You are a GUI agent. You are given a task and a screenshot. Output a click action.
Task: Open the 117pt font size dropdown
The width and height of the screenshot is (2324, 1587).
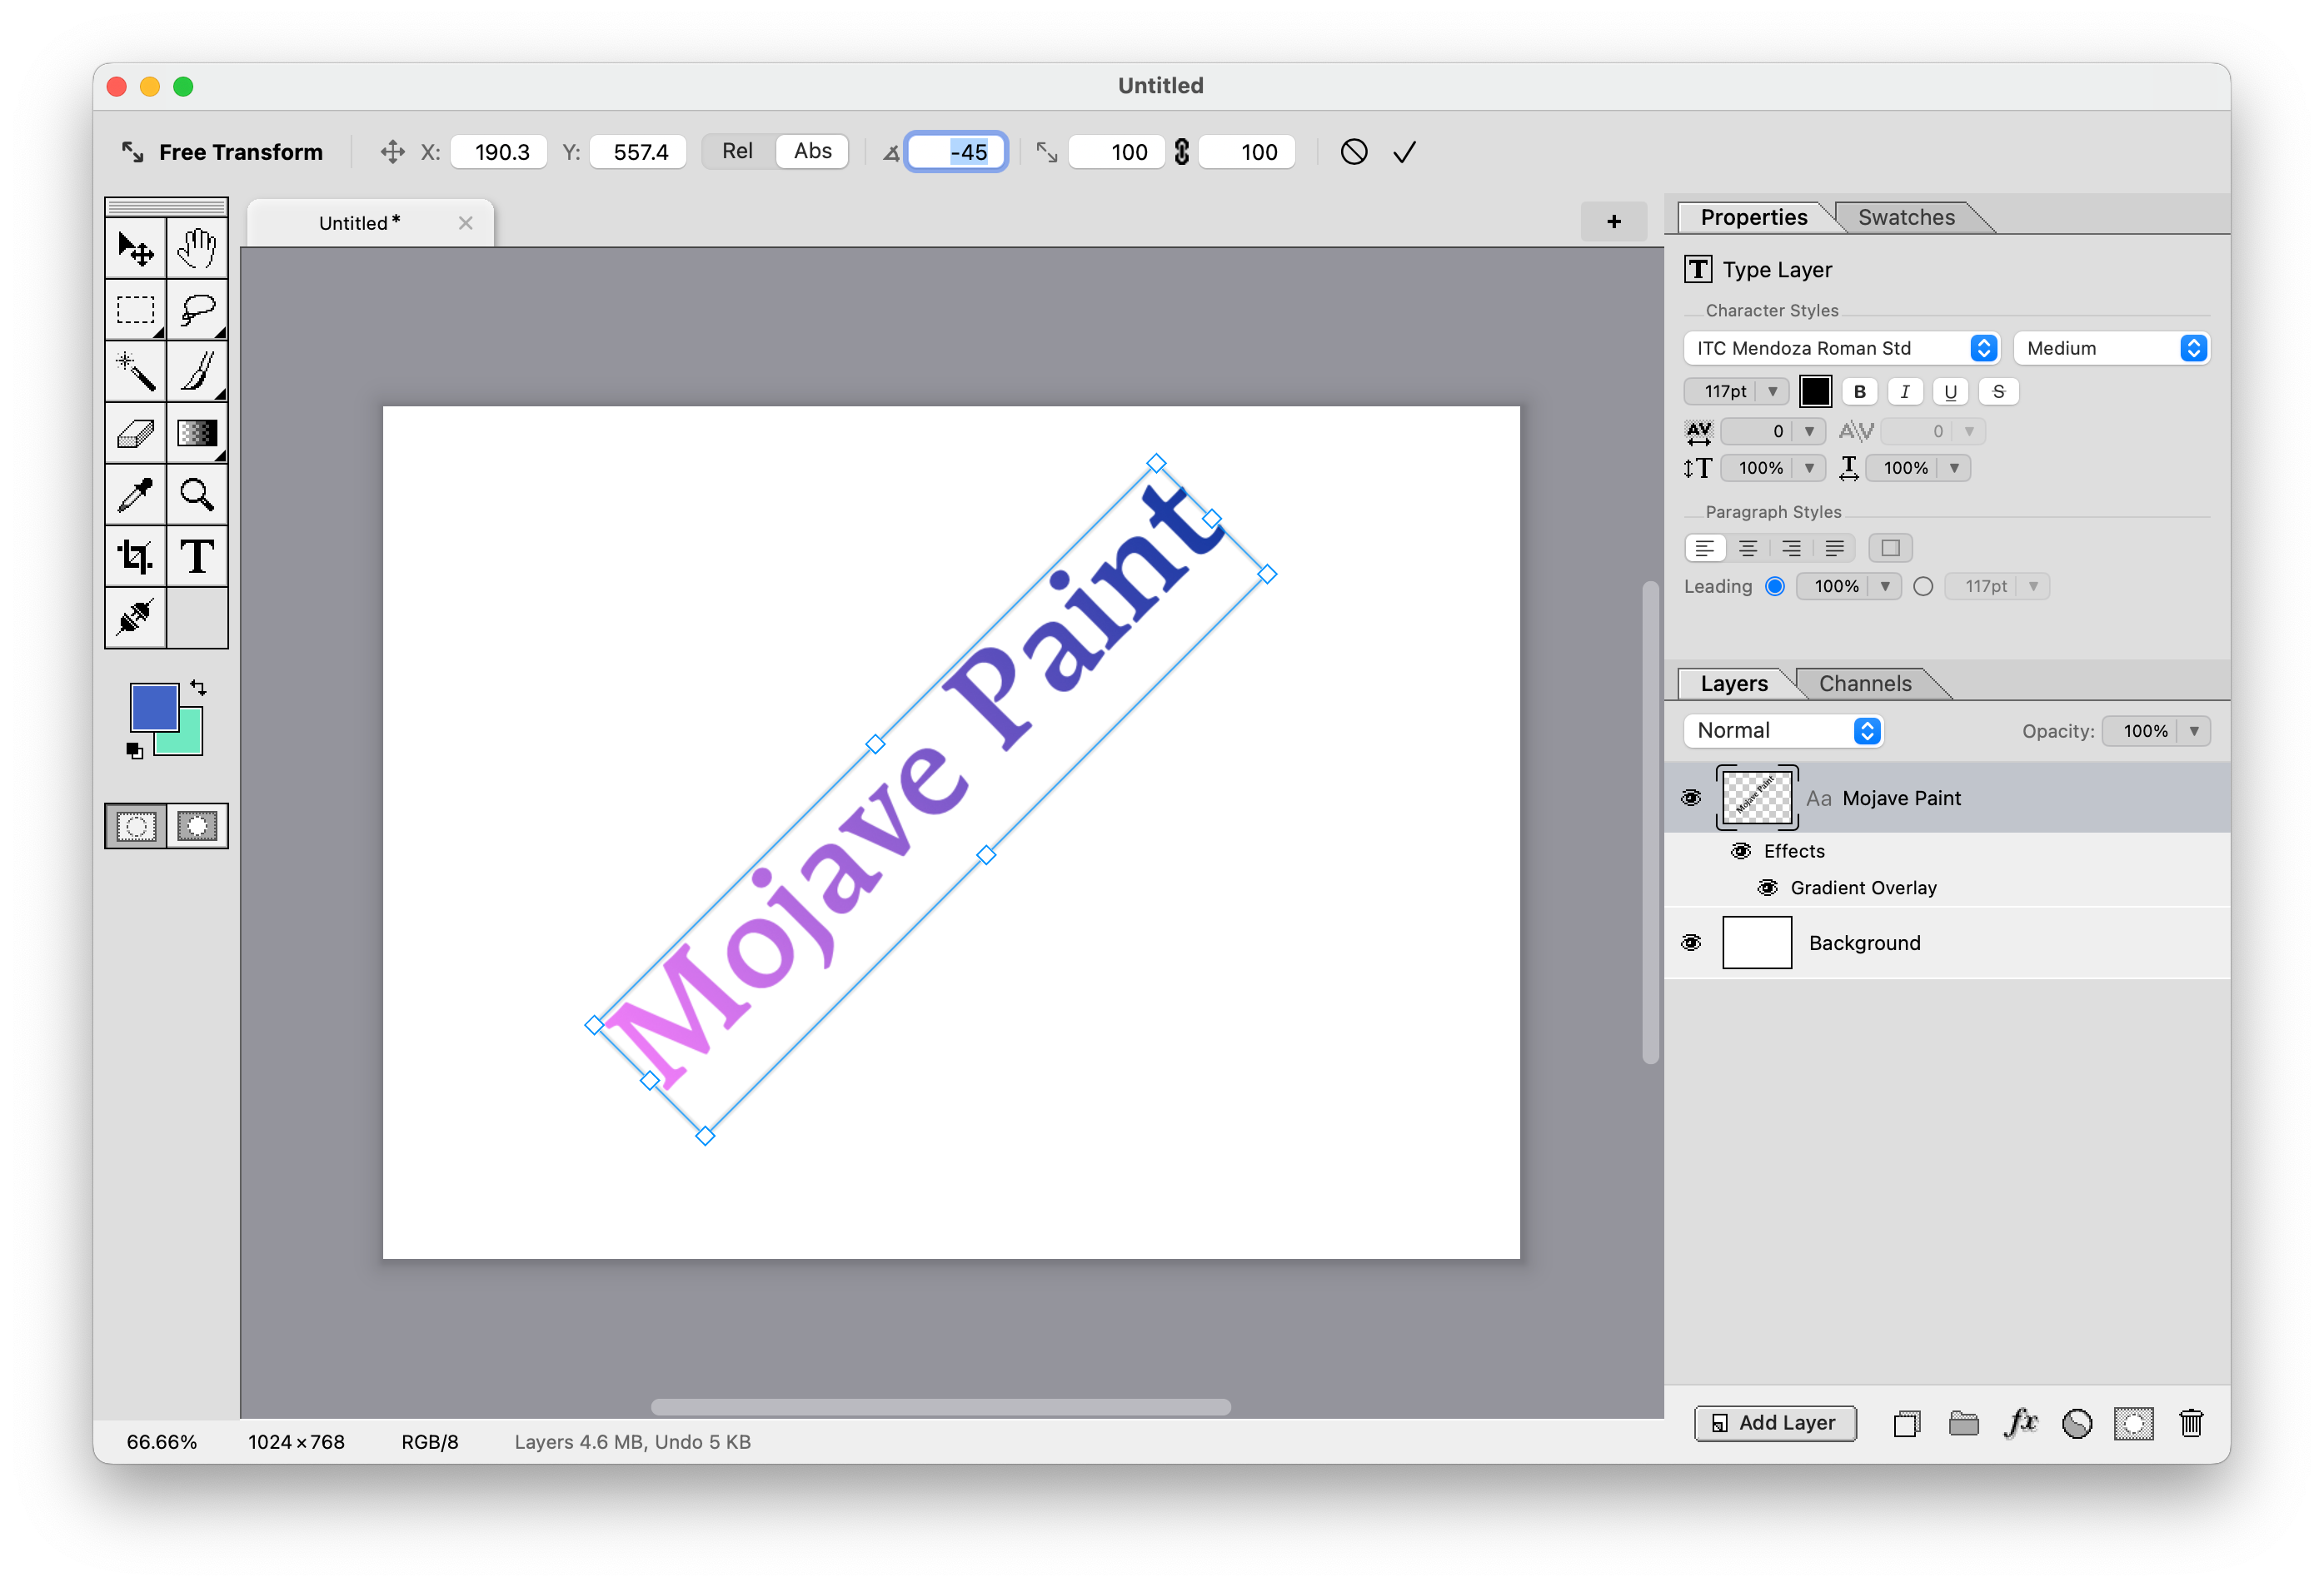[1772, 391]
